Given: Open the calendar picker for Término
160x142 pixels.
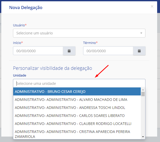Looking at the screenshot, I should 139,51.
